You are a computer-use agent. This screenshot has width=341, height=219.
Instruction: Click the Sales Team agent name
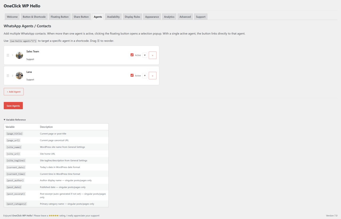coord(33,52)
